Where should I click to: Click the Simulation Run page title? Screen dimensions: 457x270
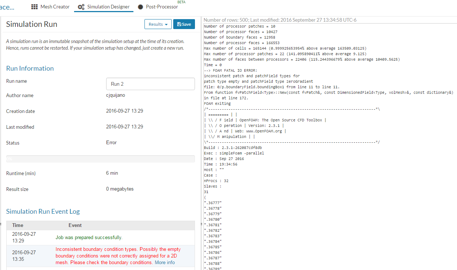[32, 24]
